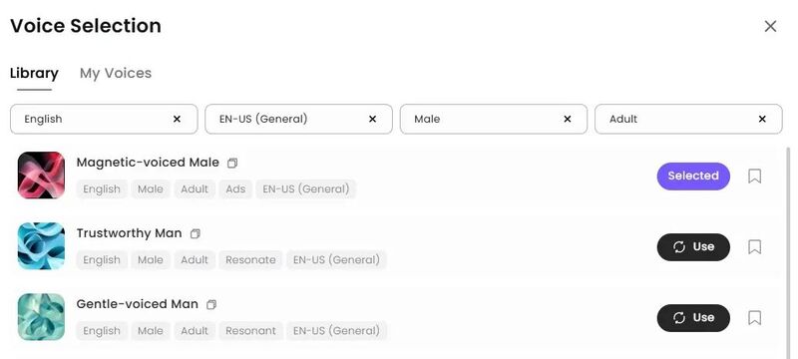Switch to the My Voices tab
This screenshot has height=359, width=798.
(x=116, y=73)
